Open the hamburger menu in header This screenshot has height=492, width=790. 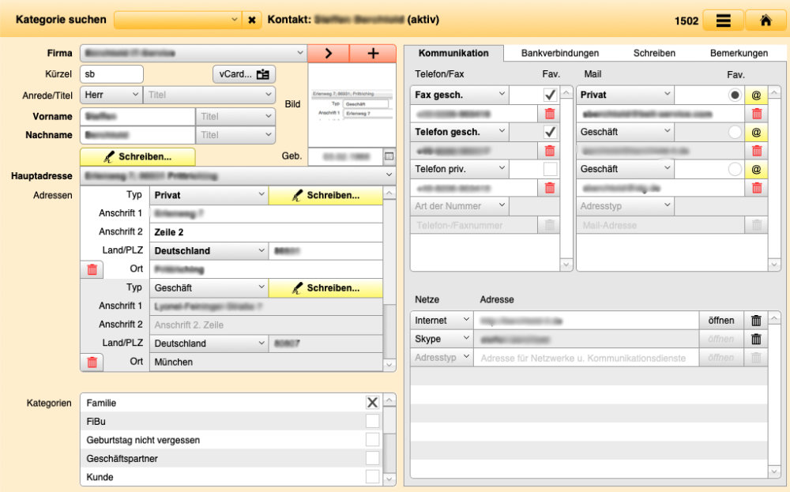click(723, 21)
